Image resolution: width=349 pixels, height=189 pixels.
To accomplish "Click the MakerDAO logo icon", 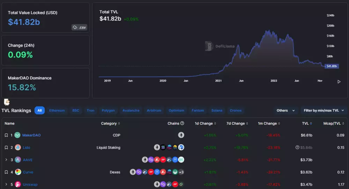I will coord(17,135).
